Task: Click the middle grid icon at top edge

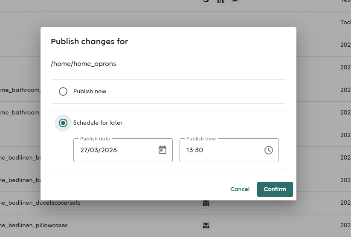Action: click(220, 1)
